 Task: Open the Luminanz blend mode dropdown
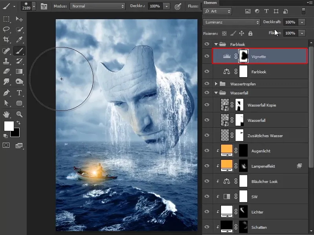[232, 22]
